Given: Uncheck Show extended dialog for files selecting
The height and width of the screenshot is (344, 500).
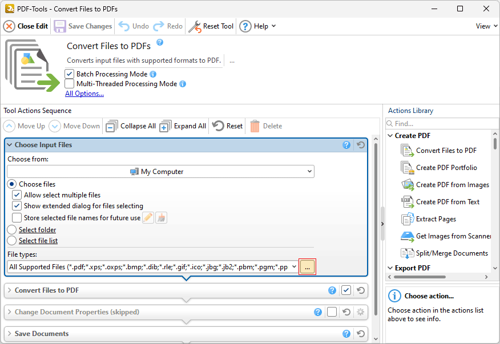Looking at the screenshot, I should click(x=17, y=206).
